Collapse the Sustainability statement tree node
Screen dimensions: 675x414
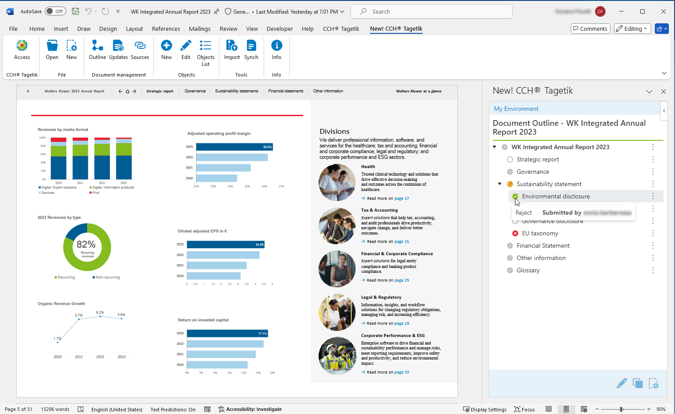(500, 184)
